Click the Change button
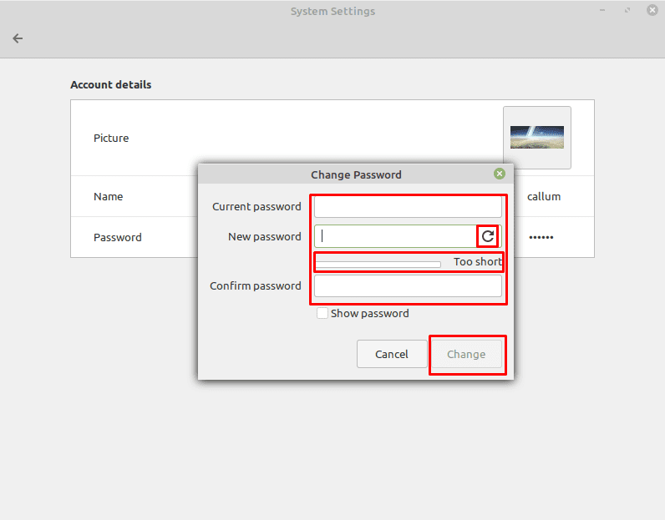The image size is (665, 520). 466,354
